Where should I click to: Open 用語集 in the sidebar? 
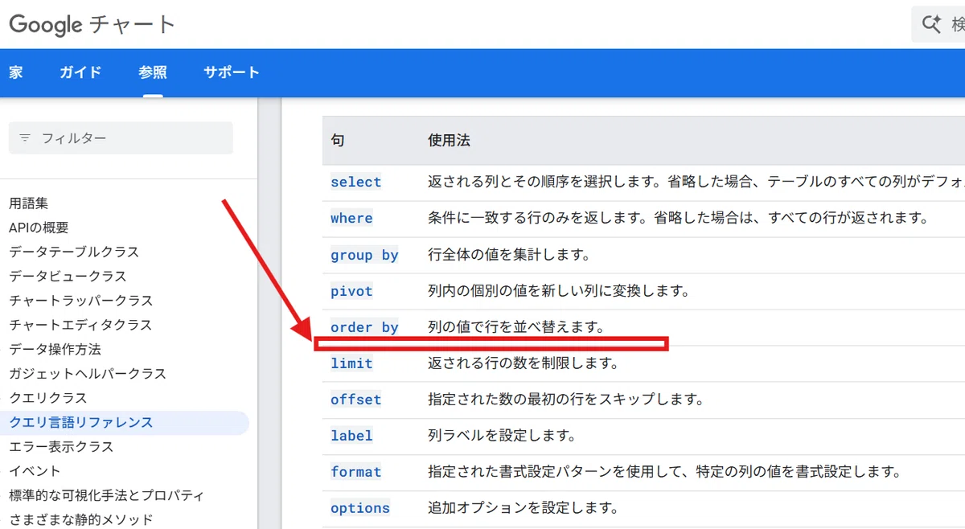(29, 203)
